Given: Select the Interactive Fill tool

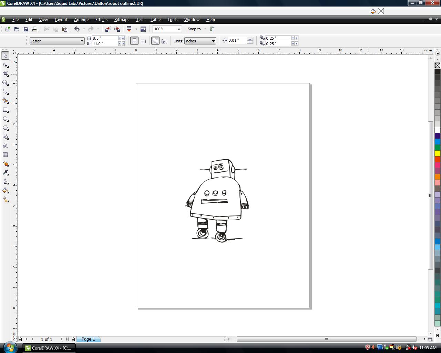Looking at the screenshot, I should coord(5,199).
